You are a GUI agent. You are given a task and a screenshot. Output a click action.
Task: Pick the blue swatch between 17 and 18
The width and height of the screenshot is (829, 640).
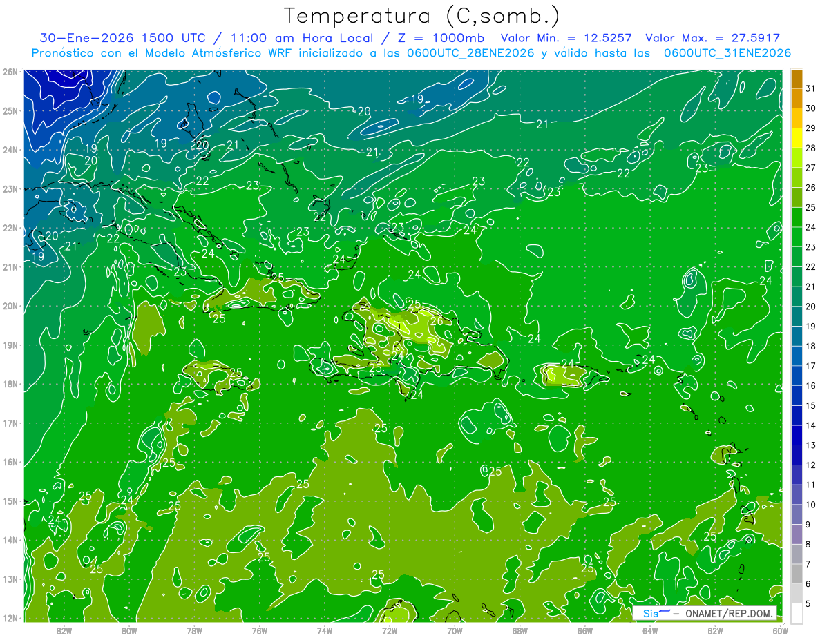point(797,356)
